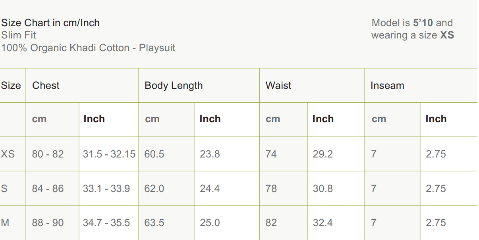Viewport: 479px width, 240px height.
Task: Click the XS body length 23.8 cell
Action: click(210, 154)
